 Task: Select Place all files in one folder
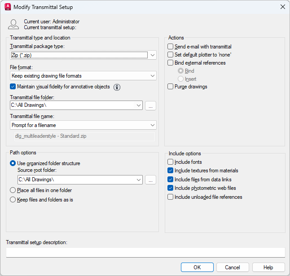pyautogui.click(x=13, y=190)
